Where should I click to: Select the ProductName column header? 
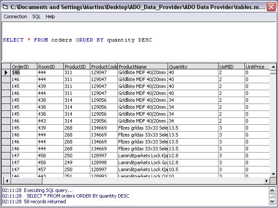(142, 67)
